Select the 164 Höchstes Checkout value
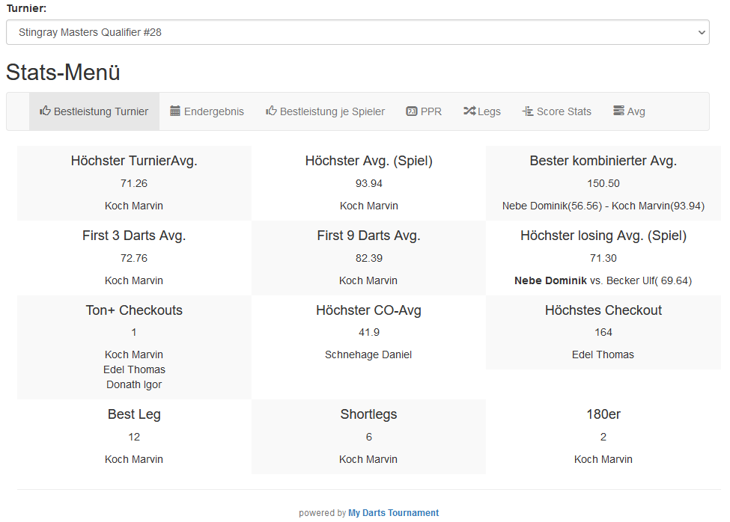The image size is (730, 522). pos(603,332)
